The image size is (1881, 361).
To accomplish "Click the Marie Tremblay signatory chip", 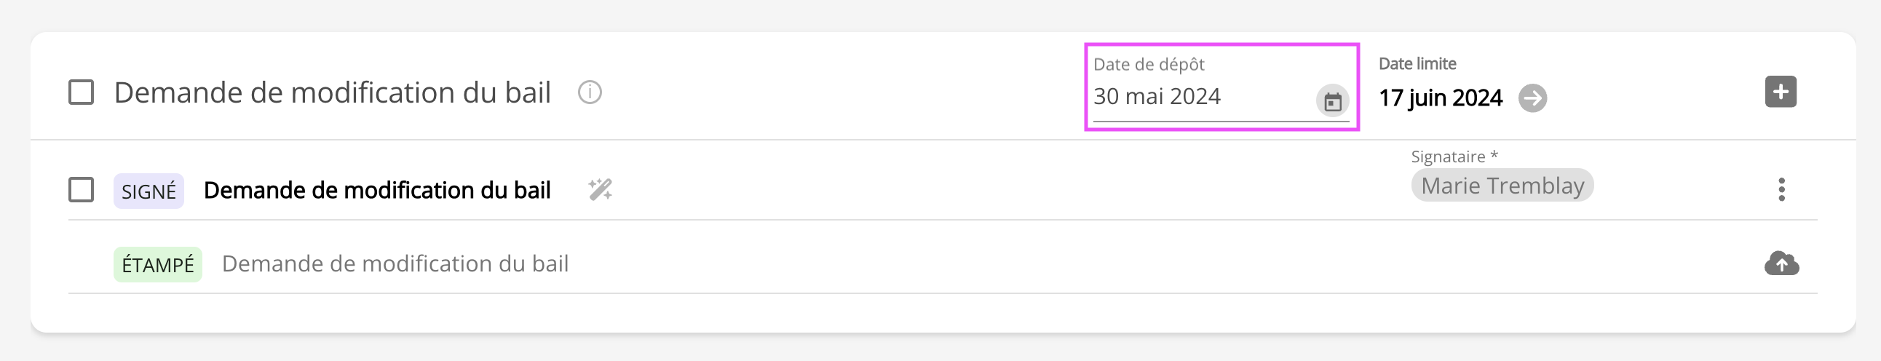I will (x=1502, y=186).
